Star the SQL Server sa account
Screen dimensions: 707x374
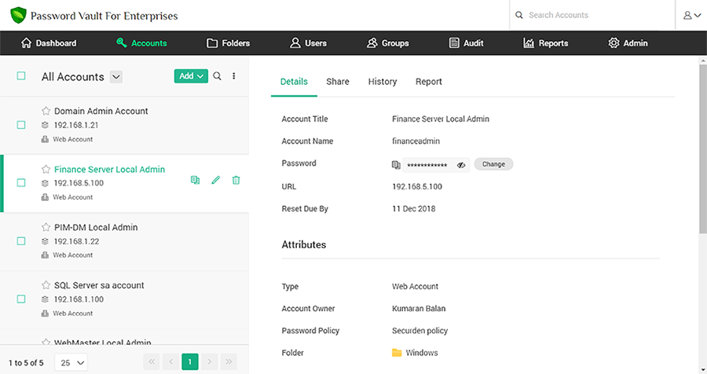46,285
